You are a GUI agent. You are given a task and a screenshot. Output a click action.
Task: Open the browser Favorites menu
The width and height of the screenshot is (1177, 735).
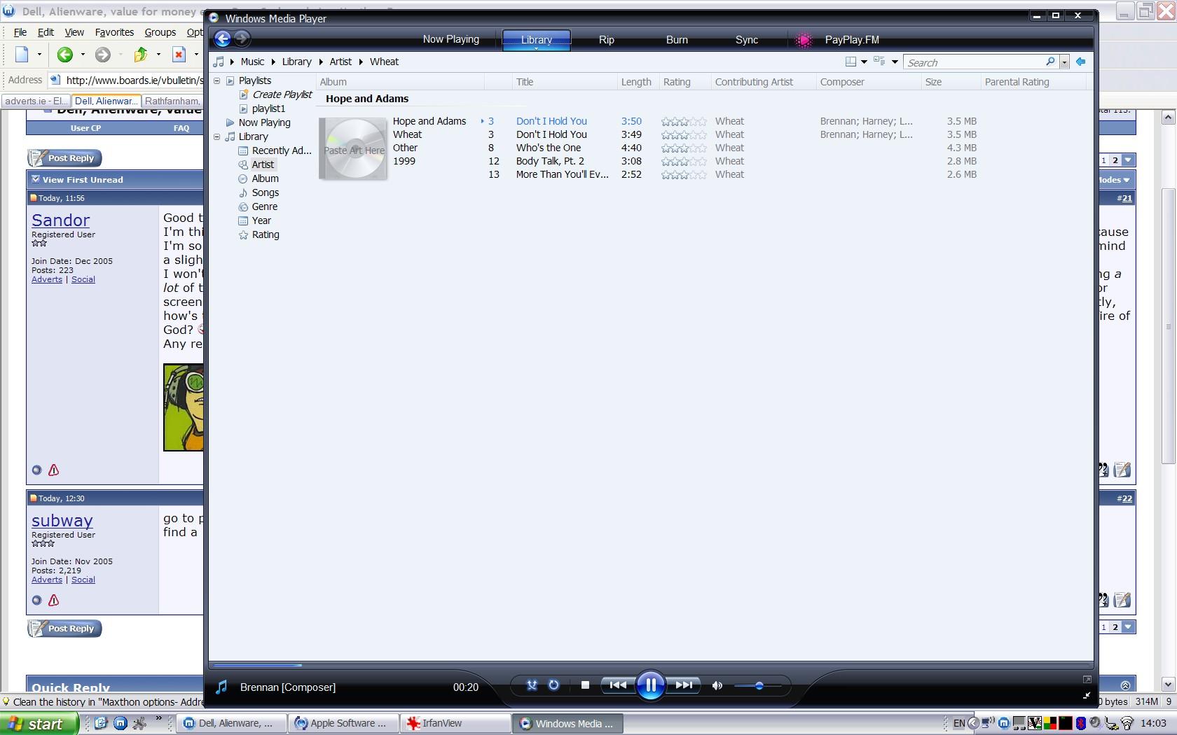click(x=114, y=32)
